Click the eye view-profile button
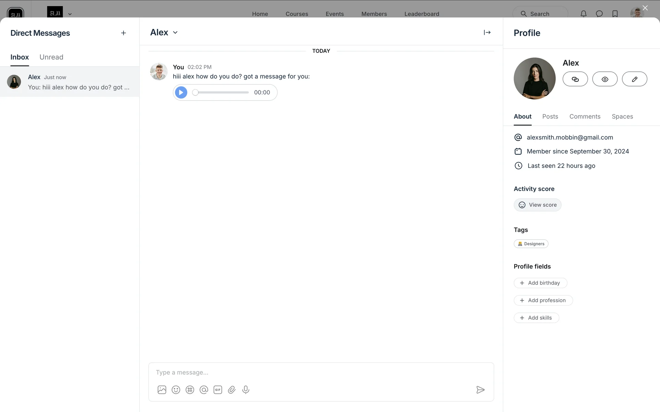The image size is (660, 412). click(x=605, y=79)
